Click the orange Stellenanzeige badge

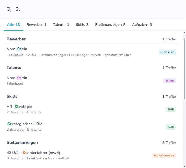tap(164, 156)
